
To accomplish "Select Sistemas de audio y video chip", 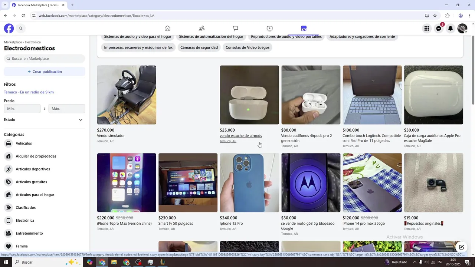I will (138, 37).
